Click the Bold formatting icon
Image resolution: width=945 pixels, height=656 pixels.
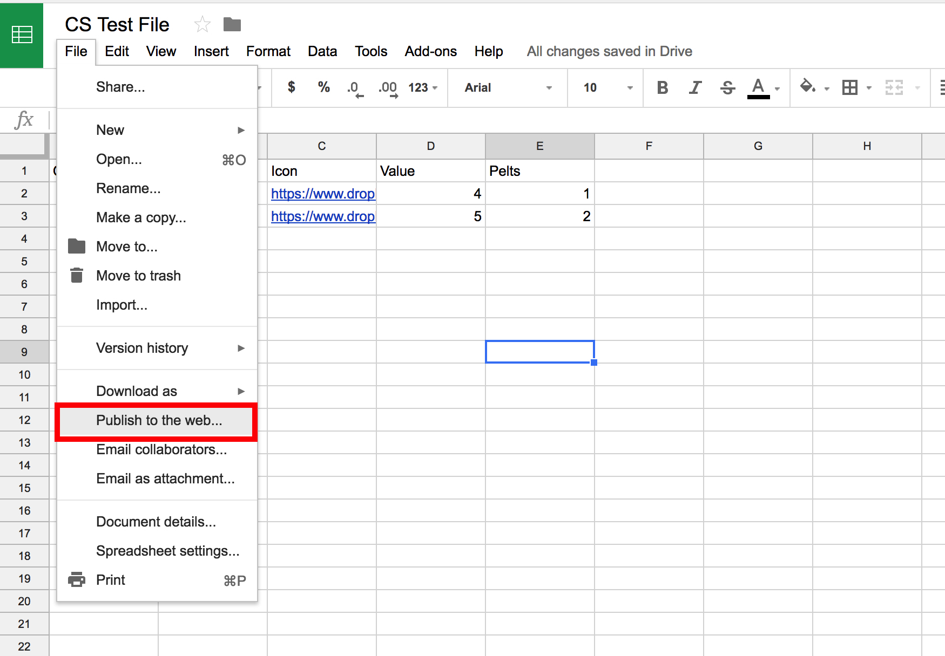[x=663, y=87]
